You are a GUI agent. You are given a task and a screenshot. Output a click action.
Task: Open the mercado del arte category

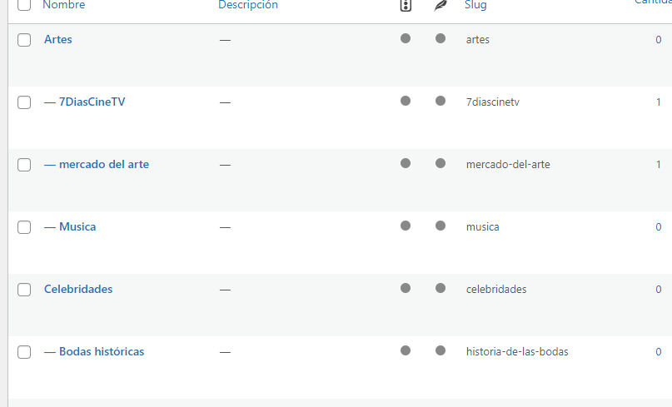point(104,164)
